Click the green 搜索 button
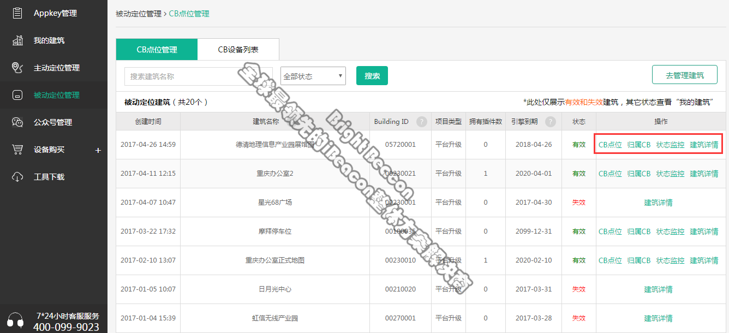This screenshot has height=333, width=729. [372, 76]
